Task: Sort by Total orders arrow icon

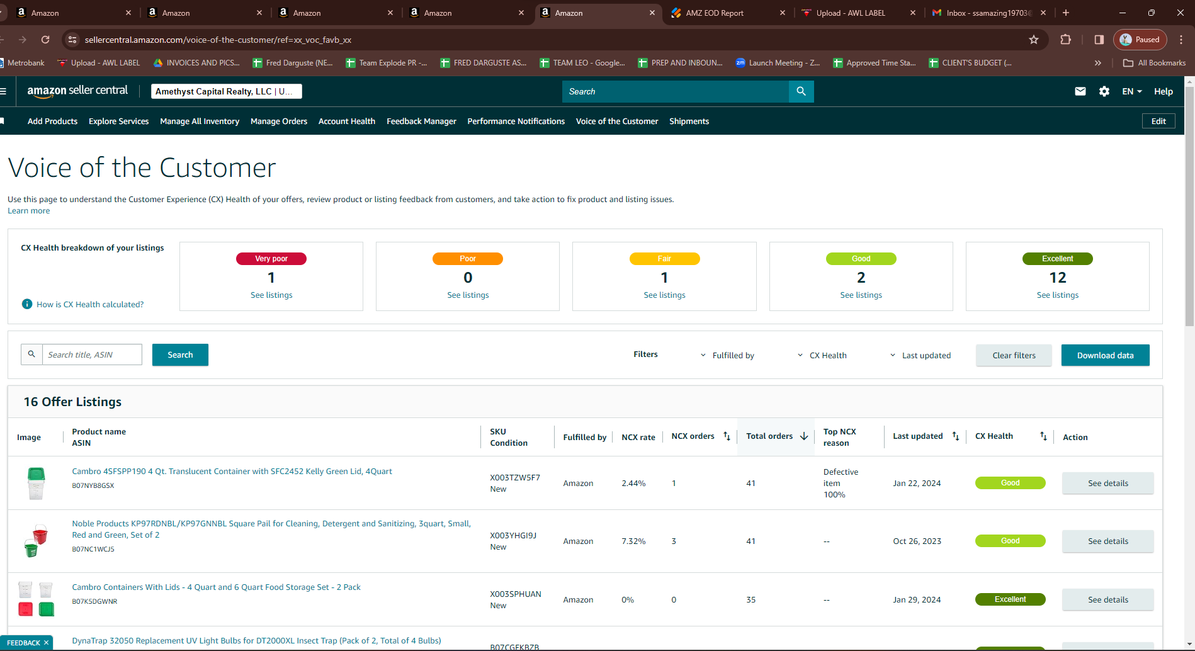Action: coord(804,436)
